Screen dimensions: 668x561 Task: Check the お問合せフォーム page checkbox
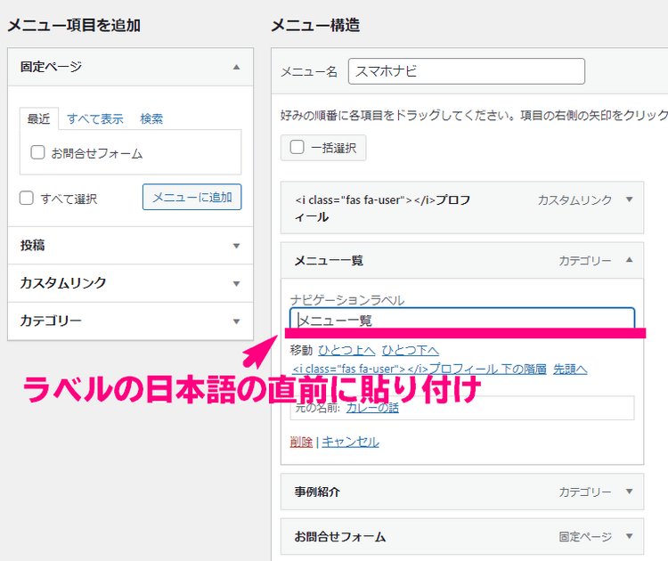coord(37,152)
